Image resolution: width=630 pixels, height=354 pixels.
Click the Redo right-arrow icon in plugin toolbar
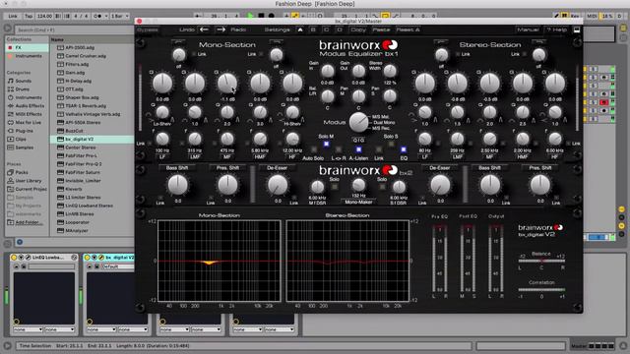pyautogui.click(x=220, y=29)
